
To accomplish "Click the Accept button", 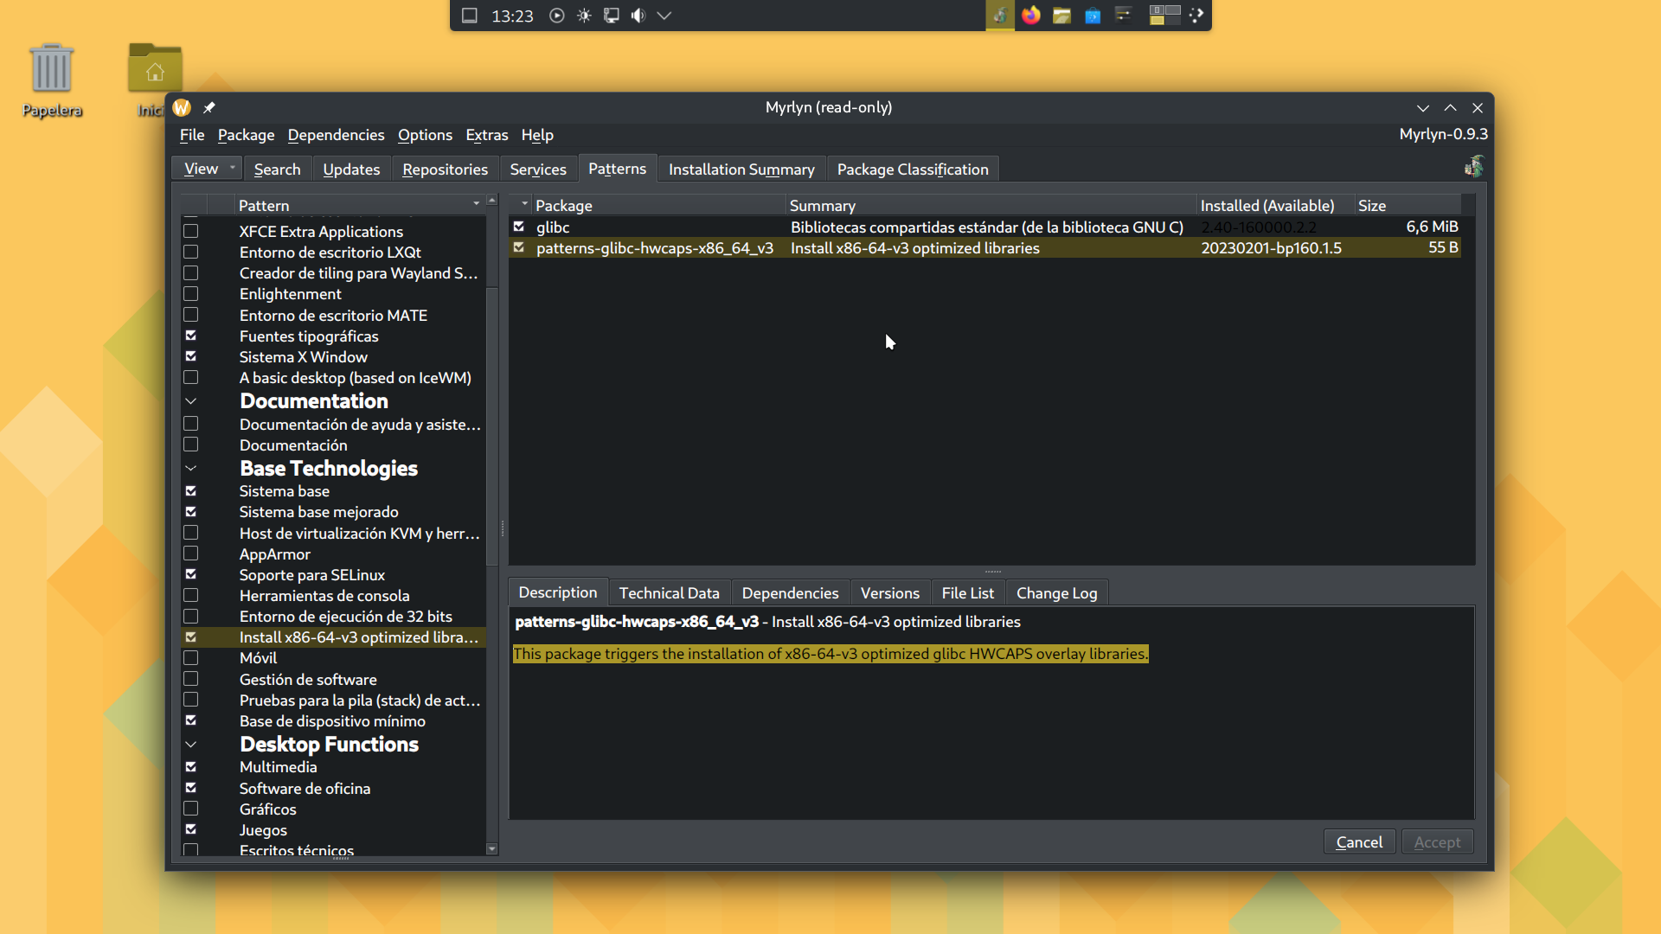I will pos(1437,842).
